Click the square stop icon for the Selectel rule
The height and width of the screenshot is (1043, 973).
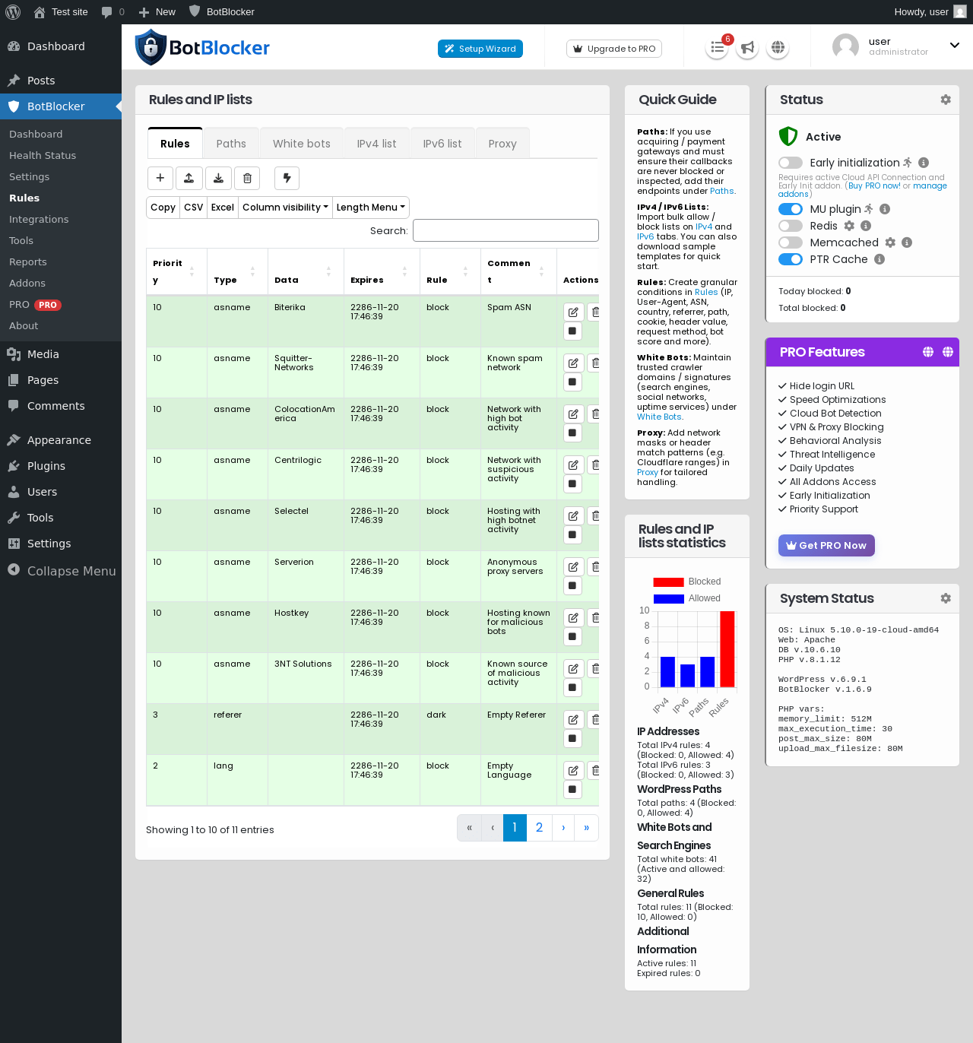tap(573, 535)
